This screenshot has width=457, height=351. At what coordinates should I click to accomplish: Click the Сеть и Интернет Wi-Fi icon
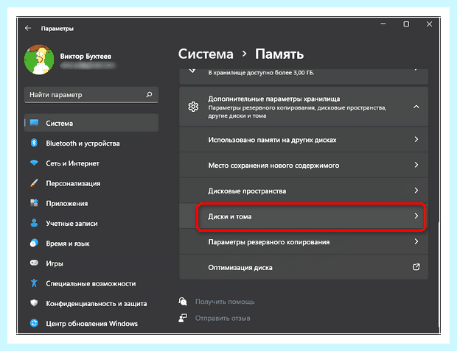(34, 163)
